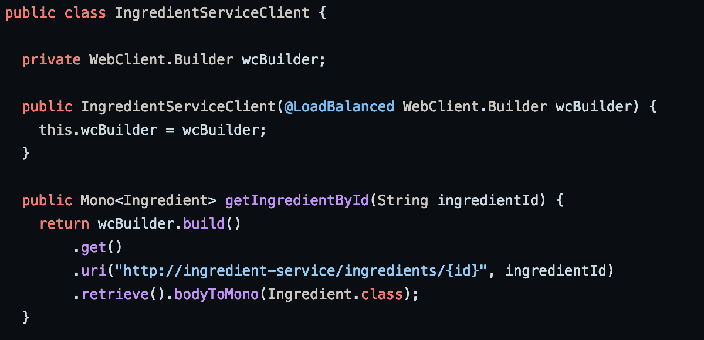This screenshot has height=340, width=704.
Task: Click the return keyword
Action: coord(64,224)
